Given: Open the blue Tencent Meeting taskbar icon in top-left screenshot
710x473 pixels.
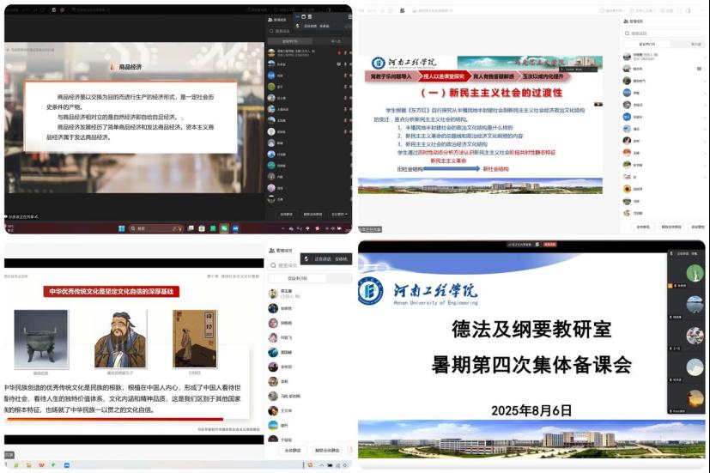Looking at the screenshot, I should [235, 228].
